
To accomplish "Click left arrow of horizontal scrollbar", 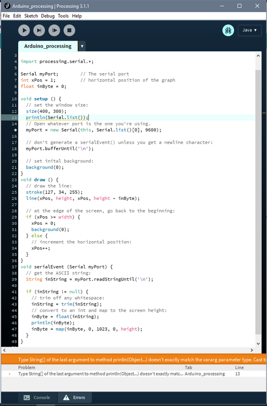I will click(4, 350).
